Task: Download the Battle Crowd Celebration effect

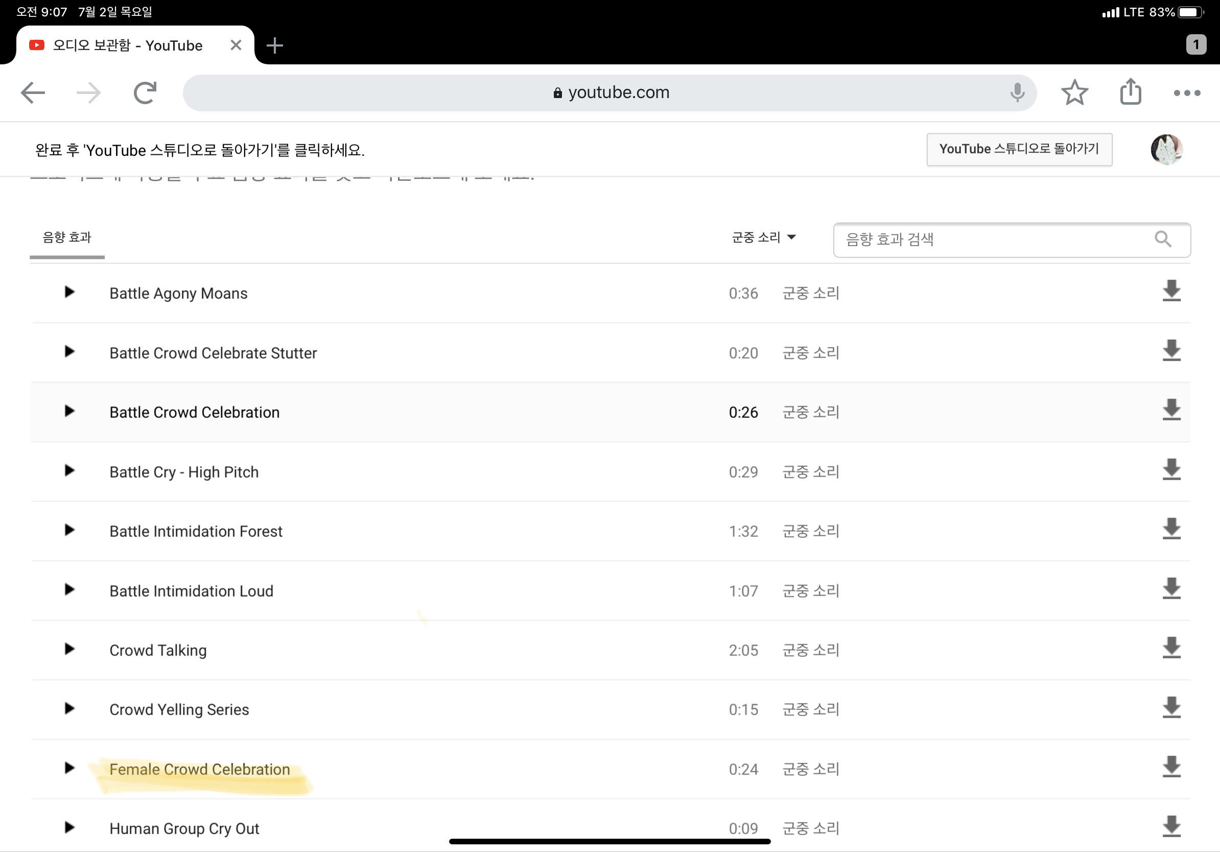Action: pyautogui.click(x=1171, y=411)
